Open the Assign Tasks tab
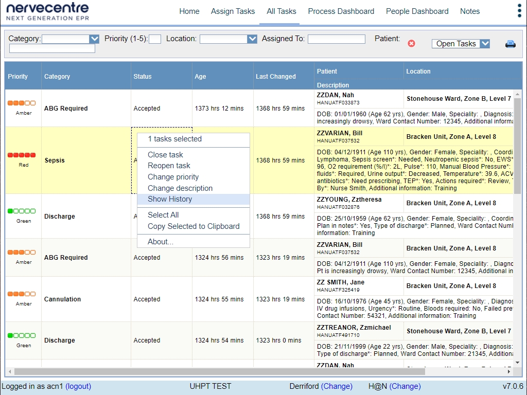The height and width of the screenshot is (395, 527). 233,11
